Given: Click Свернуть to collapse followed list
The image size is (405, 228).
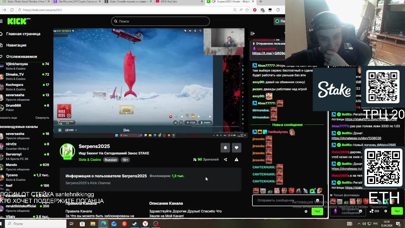Looking at the screenshot, I should point(42,117).
